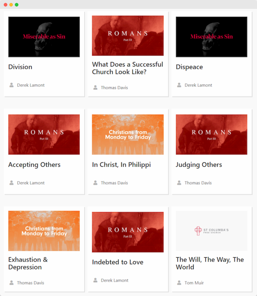Click the speaker icon beside Tom Muir
The image size is (257, 296).
point(179,283)
